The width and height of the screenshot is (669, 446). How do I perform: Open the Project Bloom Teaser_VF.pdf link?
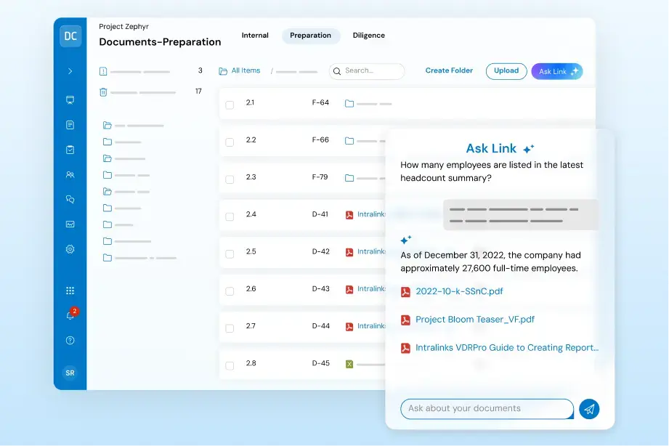(x=475, y=320)
